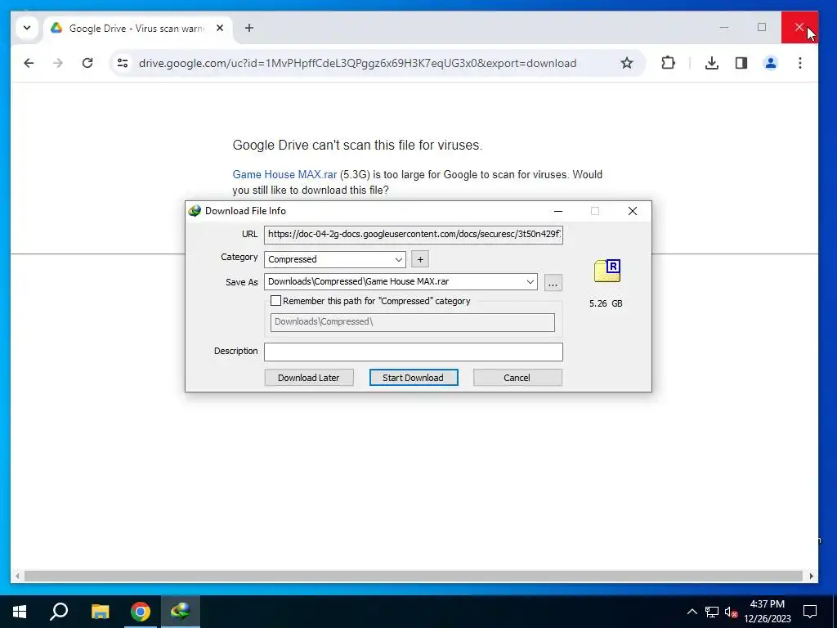Close the Google Drive virus scan tab
Screen dimensions: 837x628
click(x=220, y=28)
